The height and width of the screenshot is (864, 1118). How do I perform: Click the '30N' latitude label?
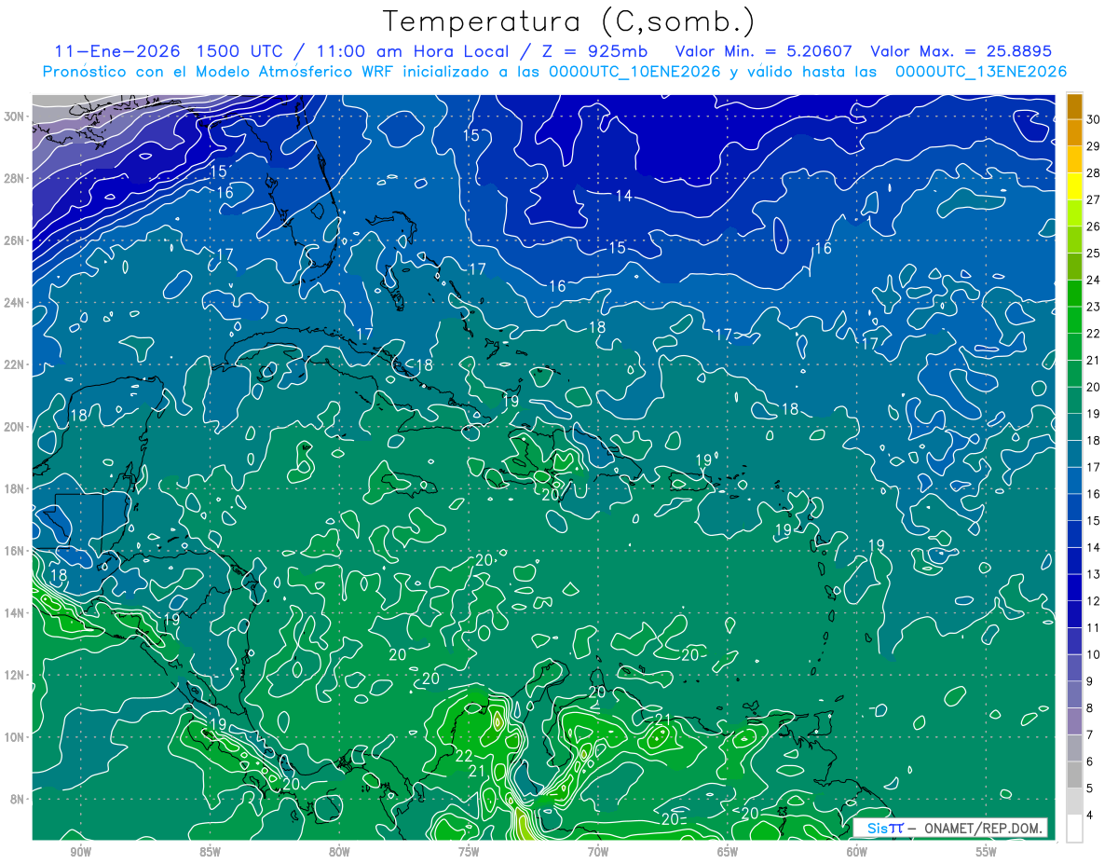[x=16, y=117]
